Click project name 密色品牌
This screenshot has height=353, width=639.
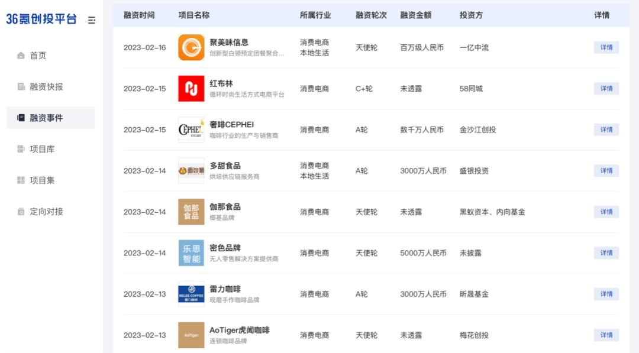click(x=225, y=248)
